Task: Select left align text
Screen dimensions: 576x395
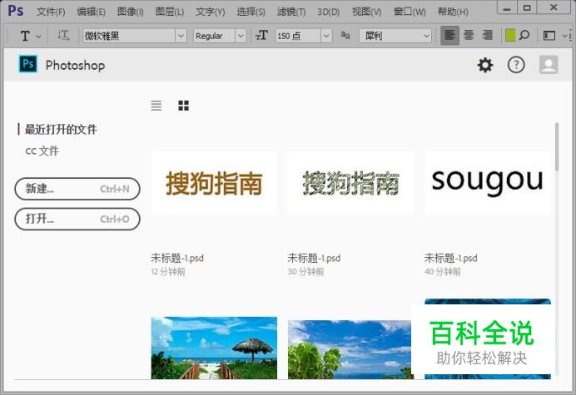Action: pyautogui.click(x=449, y=36)
